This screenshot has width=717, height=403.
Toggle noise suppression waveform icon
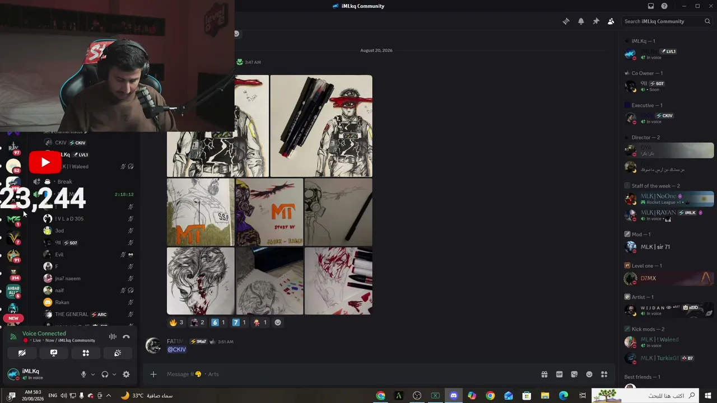click(113, 337)
